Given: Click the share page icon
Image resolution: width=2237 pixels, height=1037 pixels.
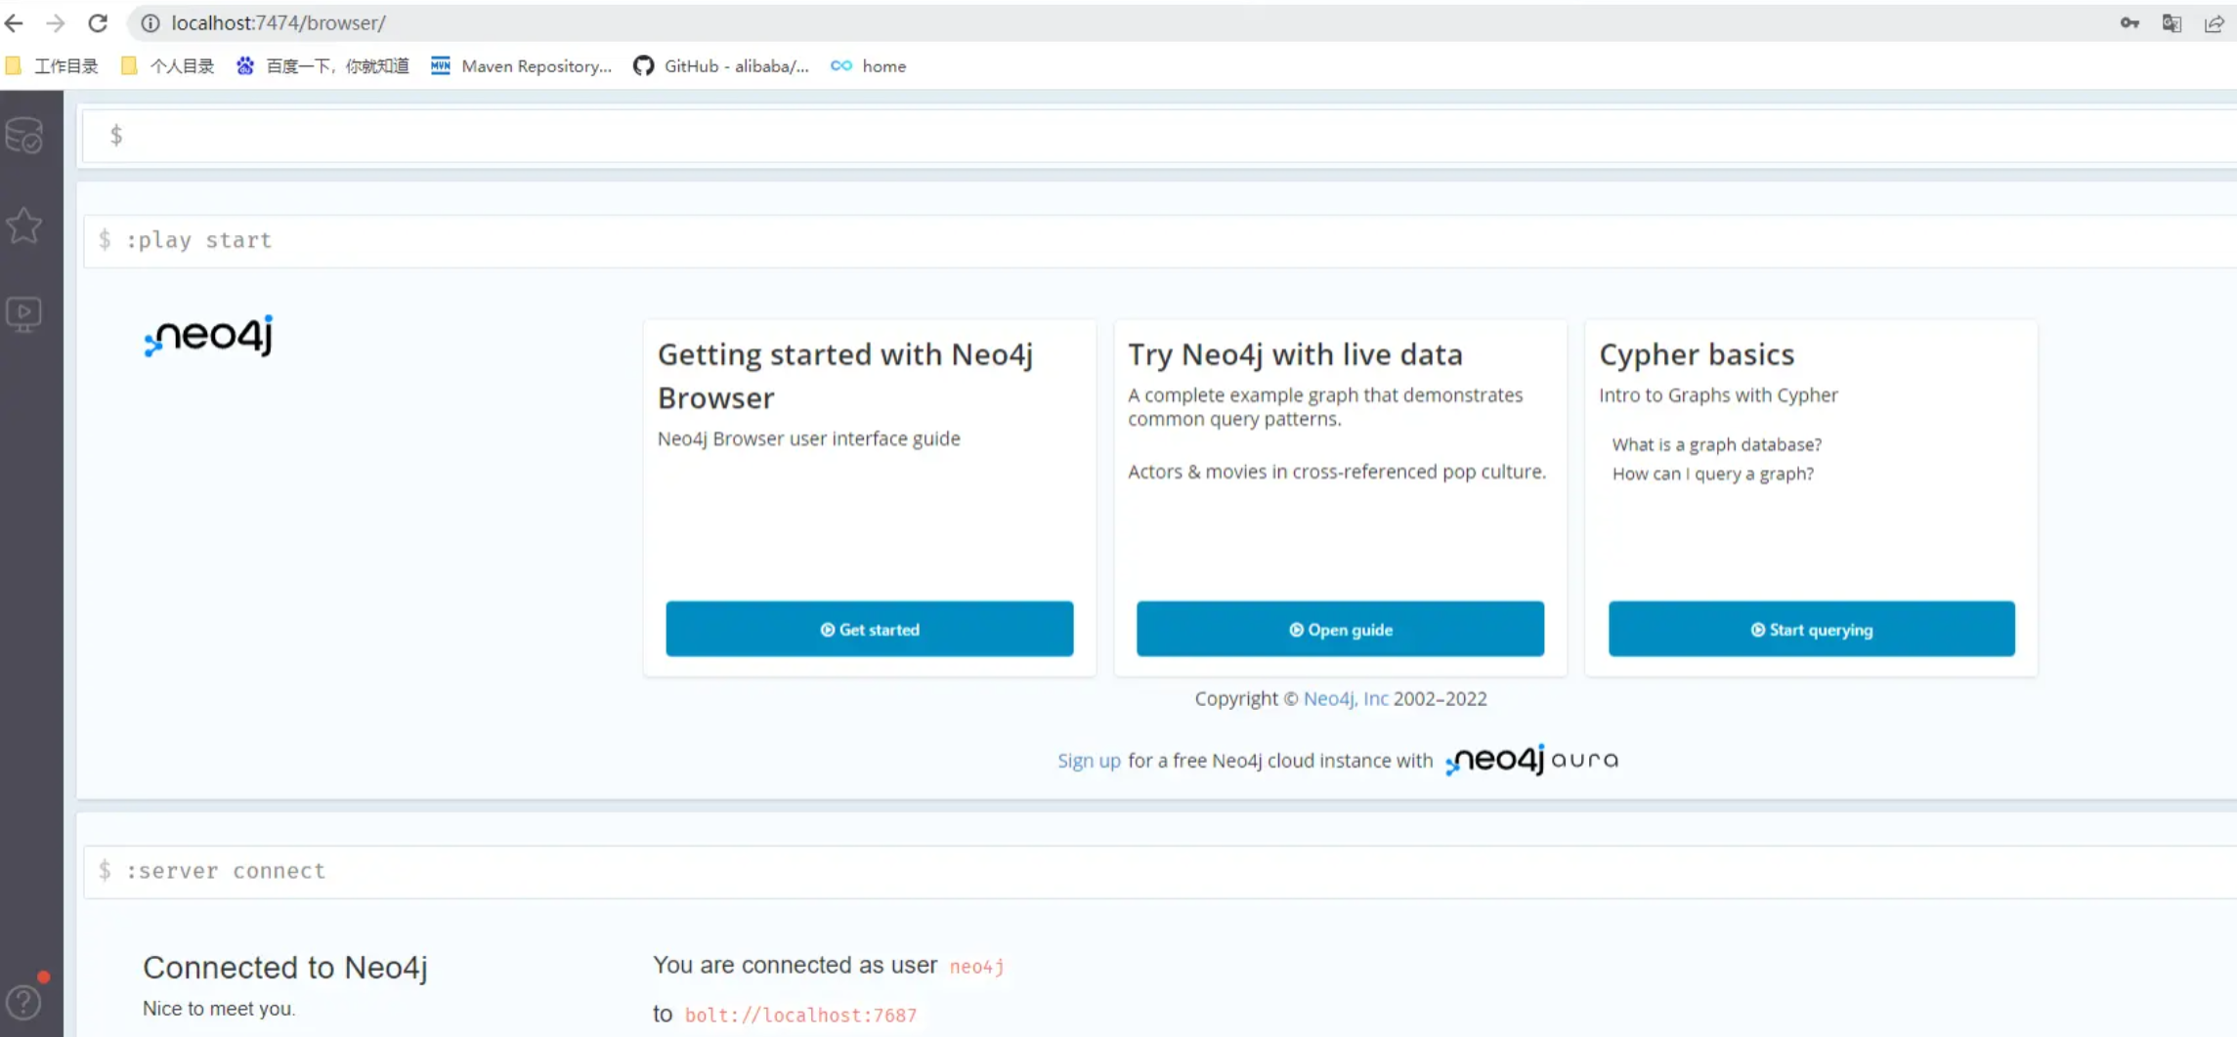Looking at the screenshot, I should [x=2214, y=22].
